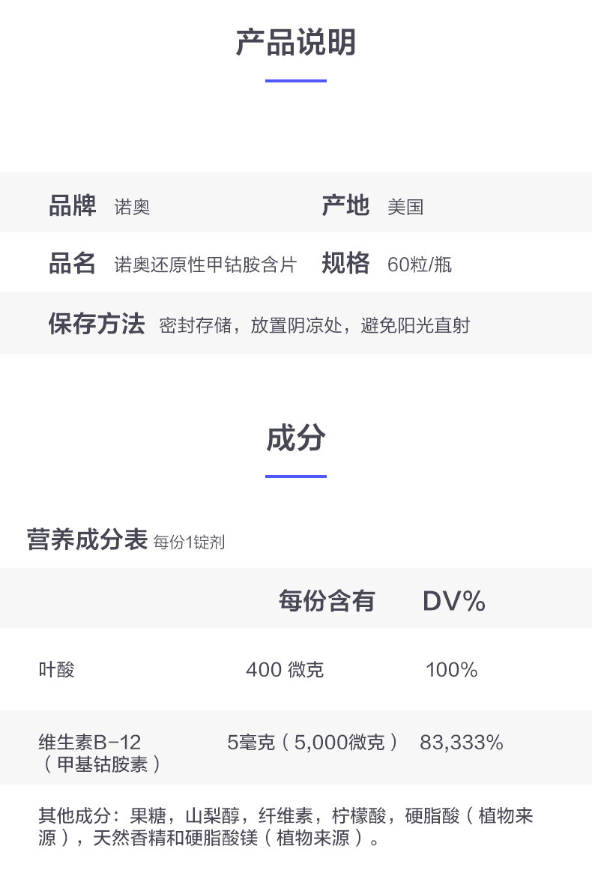
Task: Click the 产品说明 section heading
Action: [x=295, y=43]
